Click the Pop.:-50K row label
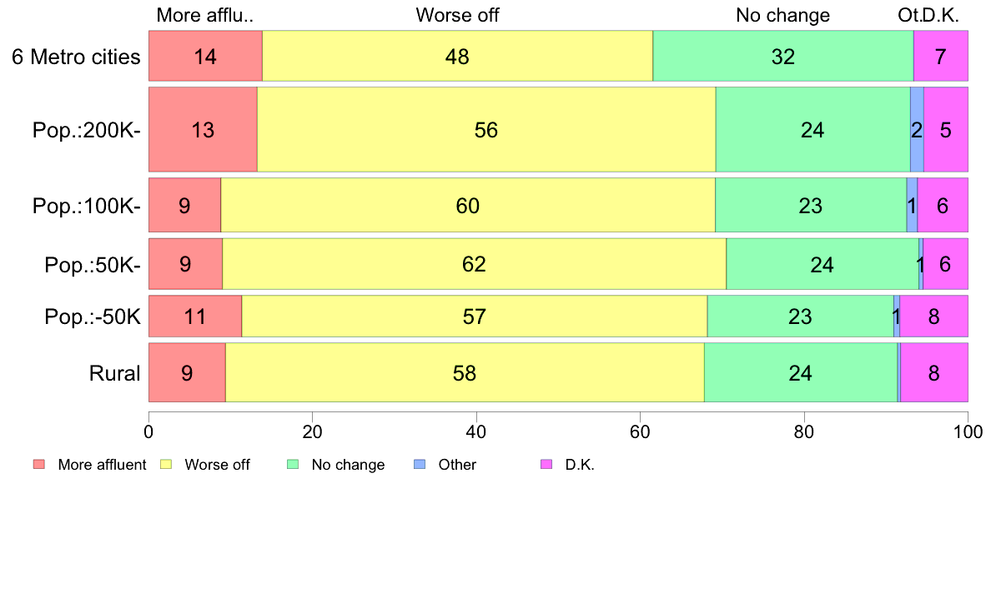The width and height of the screenshot is (991, 613). click(x=93, y=316)
